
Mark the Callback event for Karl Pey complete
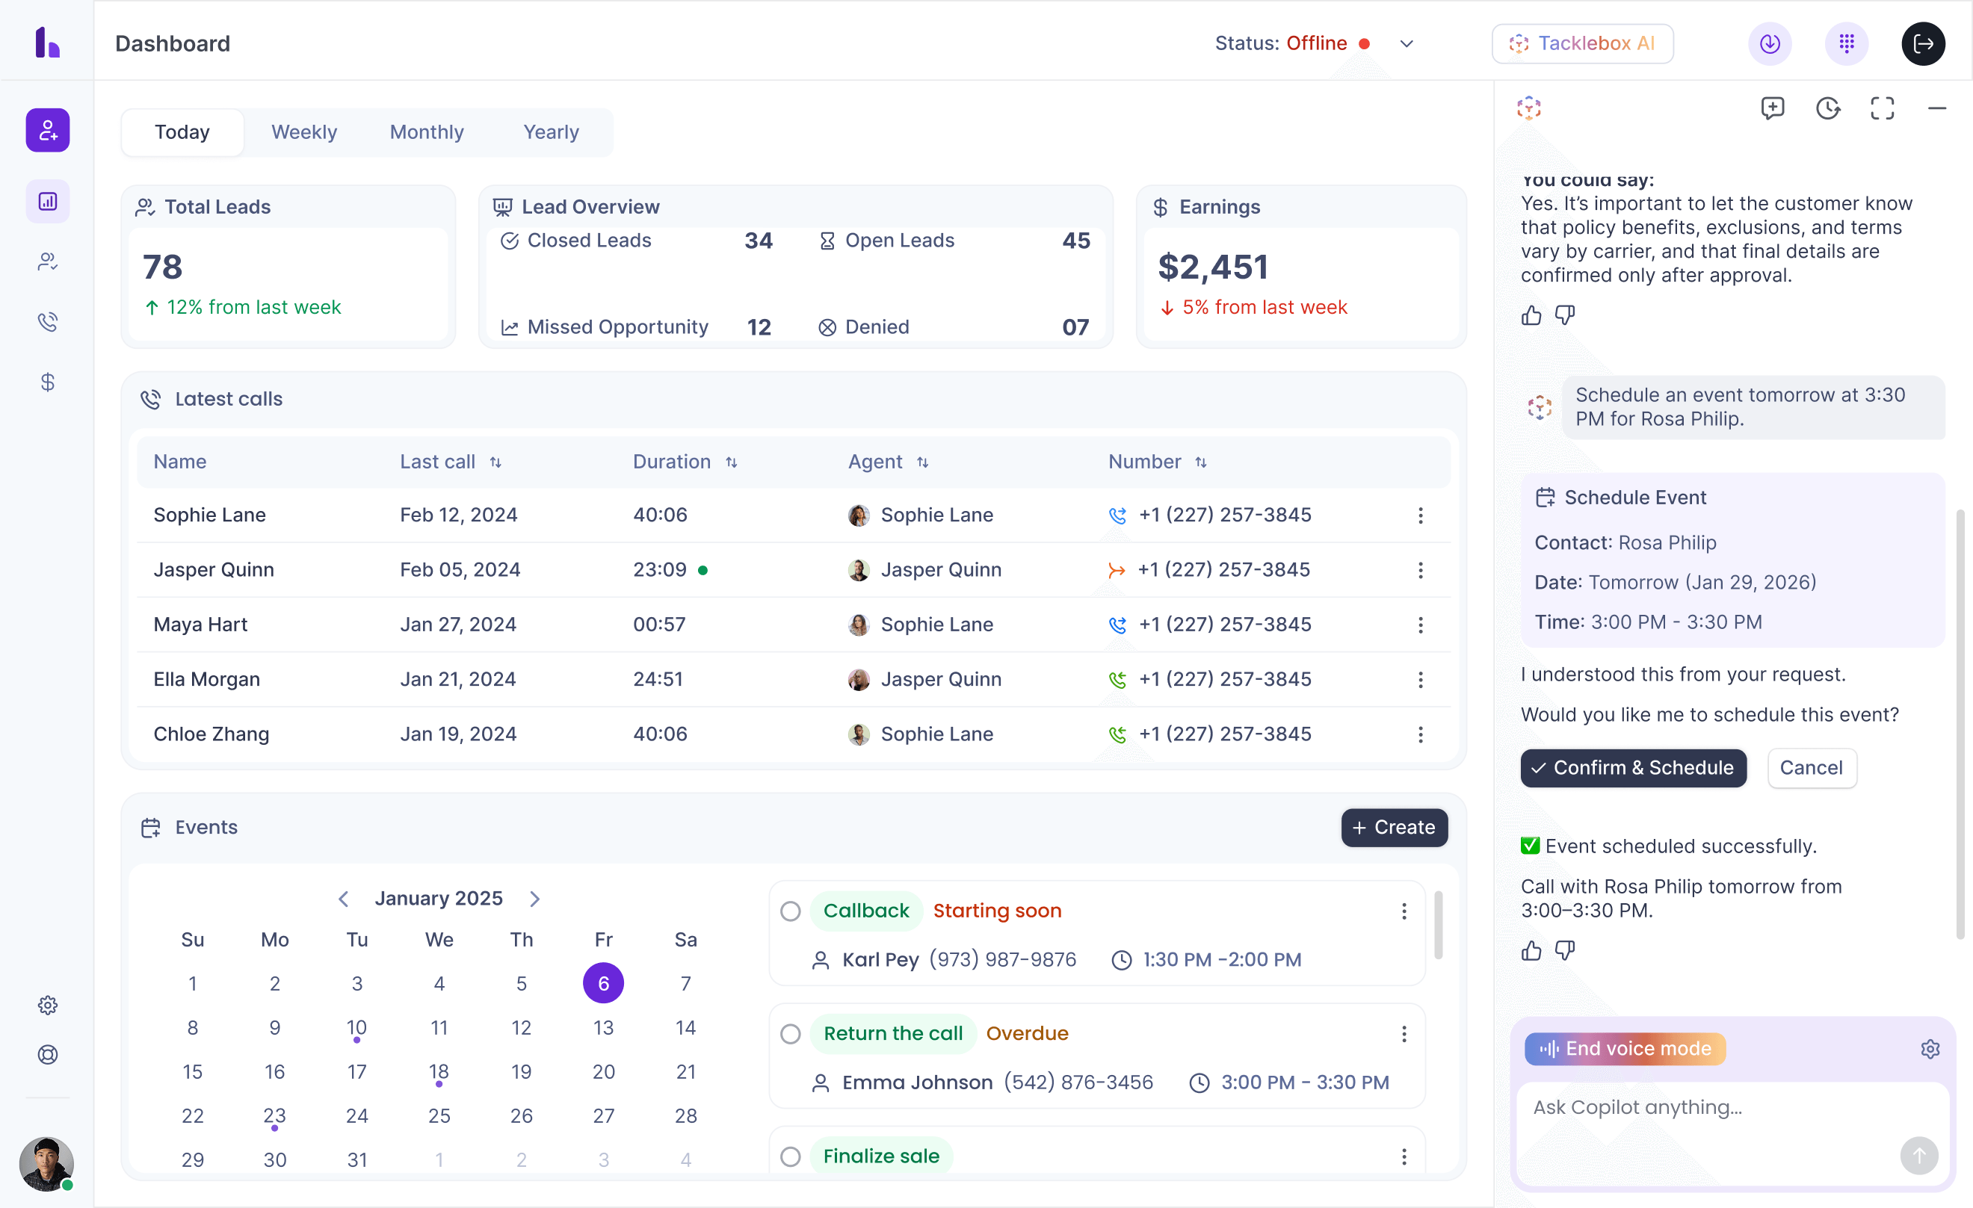(791, 911)
